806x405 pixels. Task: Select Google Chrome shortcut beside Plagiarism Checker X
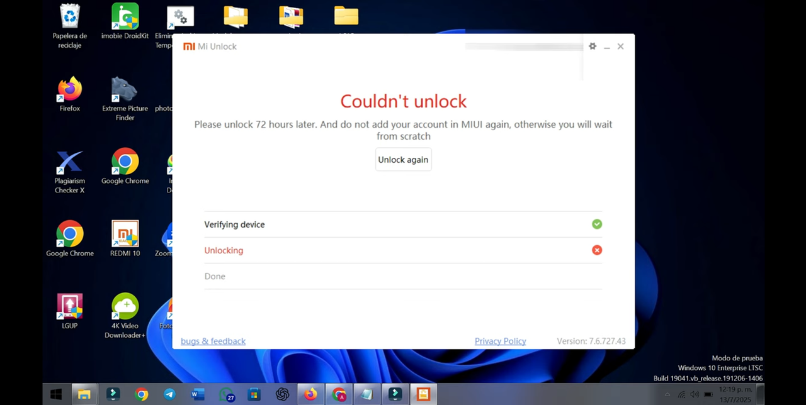coord(125,167)
